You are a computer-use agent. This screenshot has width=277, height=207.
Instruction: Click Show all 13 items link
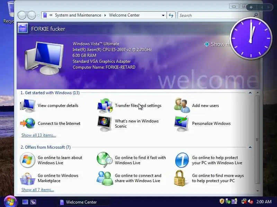[39, 135]
